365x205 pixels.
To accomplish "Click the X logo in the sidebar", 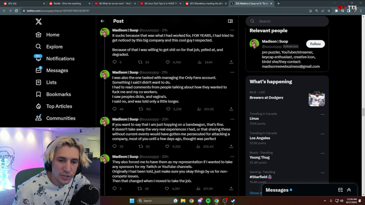I will pos(39,22).
